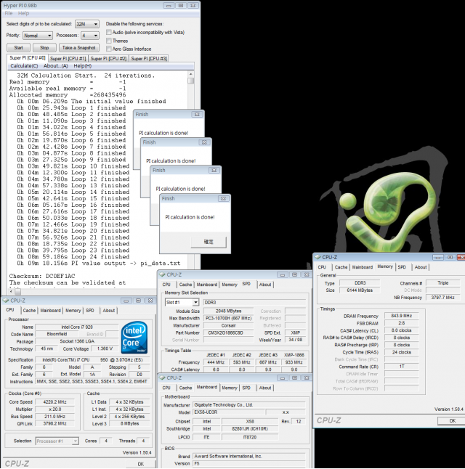Click the motherboard model EX58-UD3R field
This screenshot has height=469, width=465.
[x=229, y=412]
